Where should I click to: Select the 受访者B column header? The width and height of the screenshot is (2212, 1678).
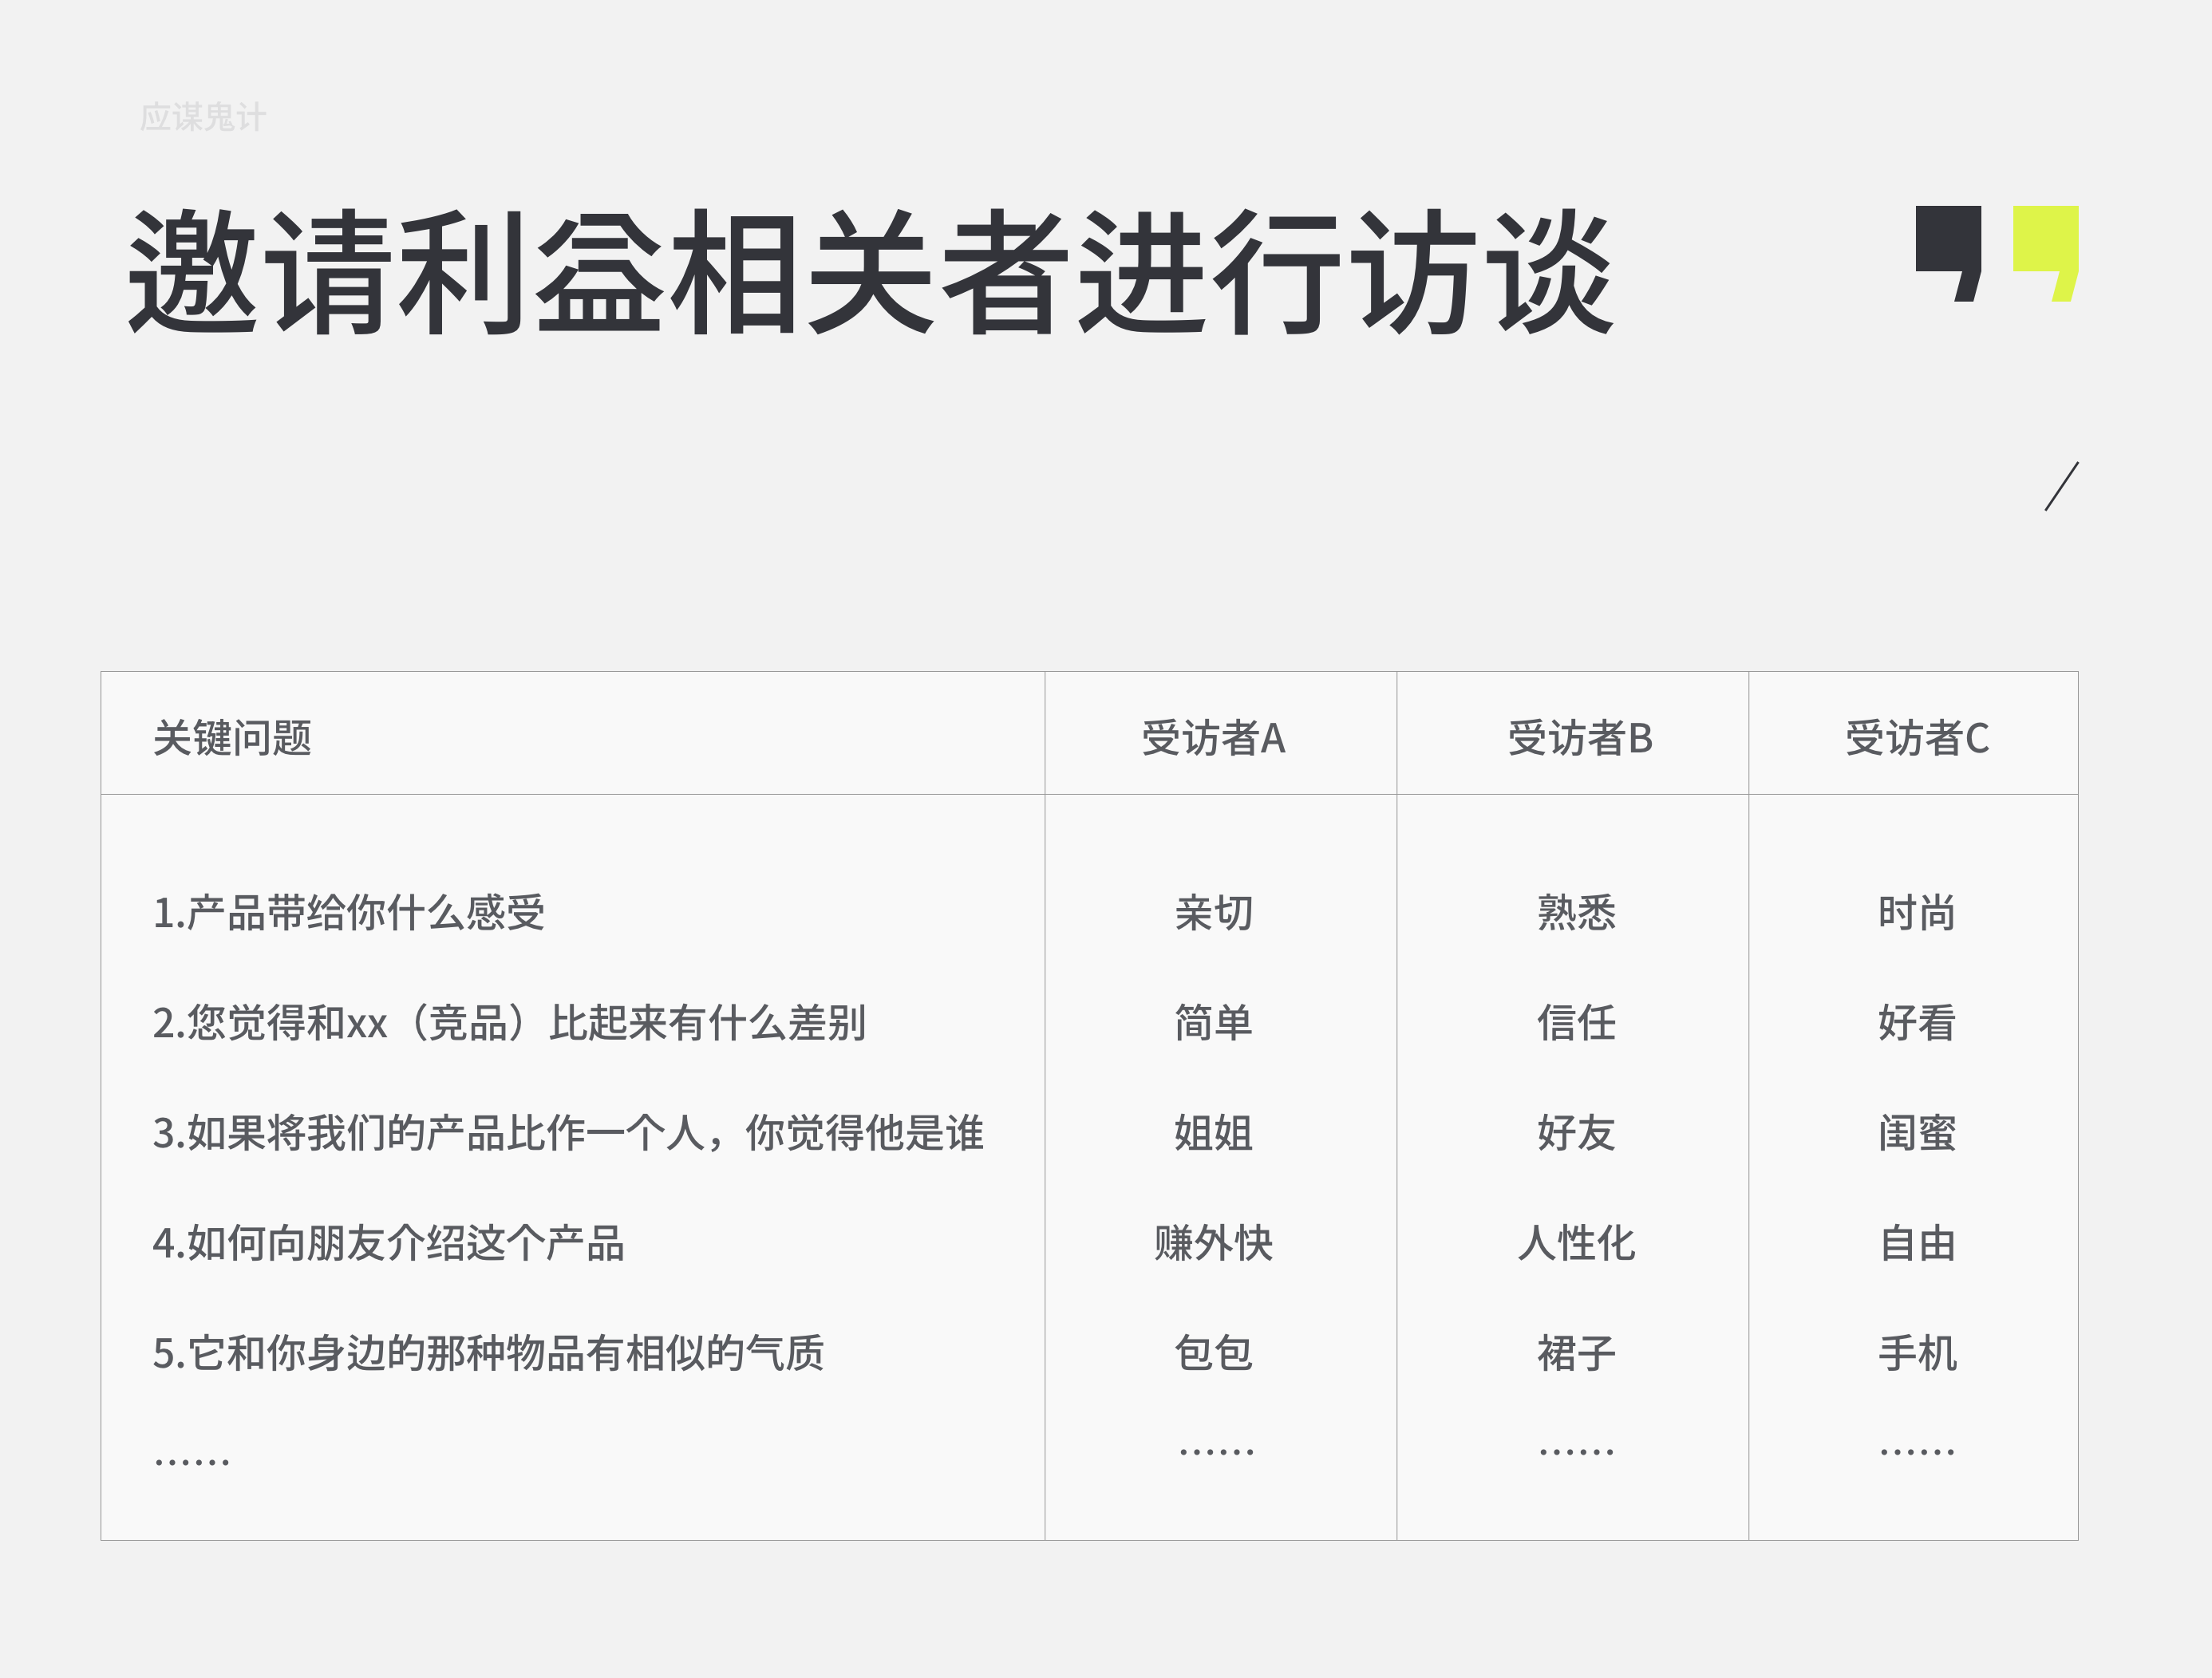[x=1579, y=738]
